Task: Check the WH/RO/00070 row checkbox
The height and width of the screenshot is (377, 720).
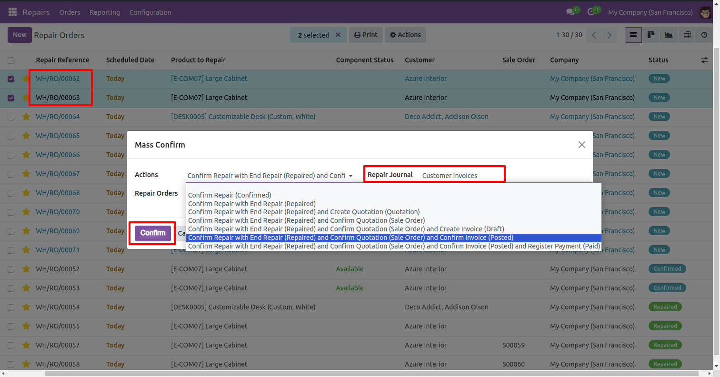Action: click(x=11, y=212)
